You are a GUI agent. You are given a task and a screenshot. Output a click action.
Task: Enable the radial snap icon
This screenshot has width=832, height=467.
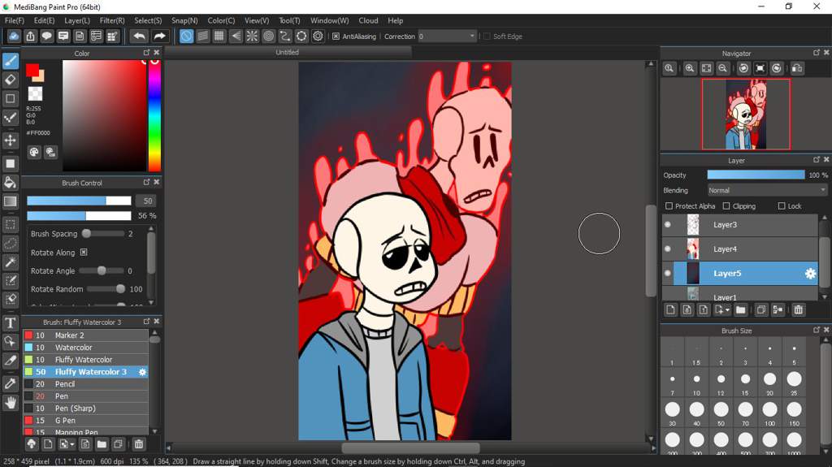click(x=252, y=36)
